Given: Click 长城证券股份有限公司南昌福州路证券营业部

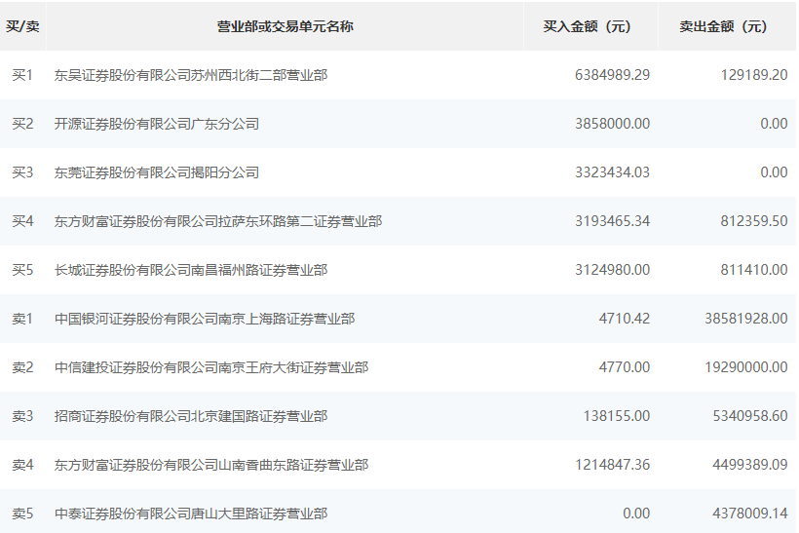Looking at the screenshot, I should click(x=191, y=270).
